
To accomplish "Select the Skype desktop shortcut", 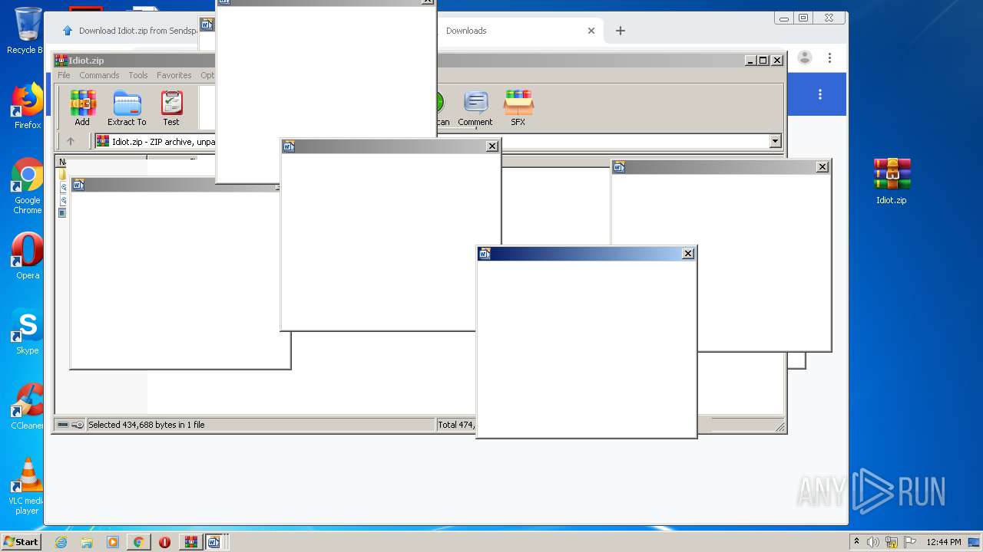I will (28, 331).
